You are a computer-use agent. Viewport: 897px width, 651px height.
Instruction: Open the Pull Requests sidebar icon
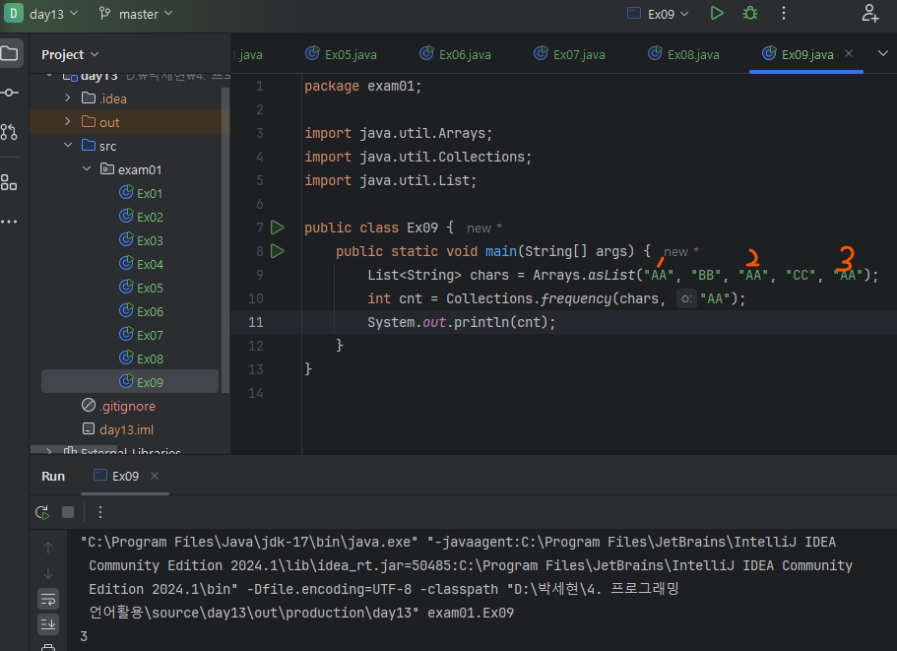9,132
